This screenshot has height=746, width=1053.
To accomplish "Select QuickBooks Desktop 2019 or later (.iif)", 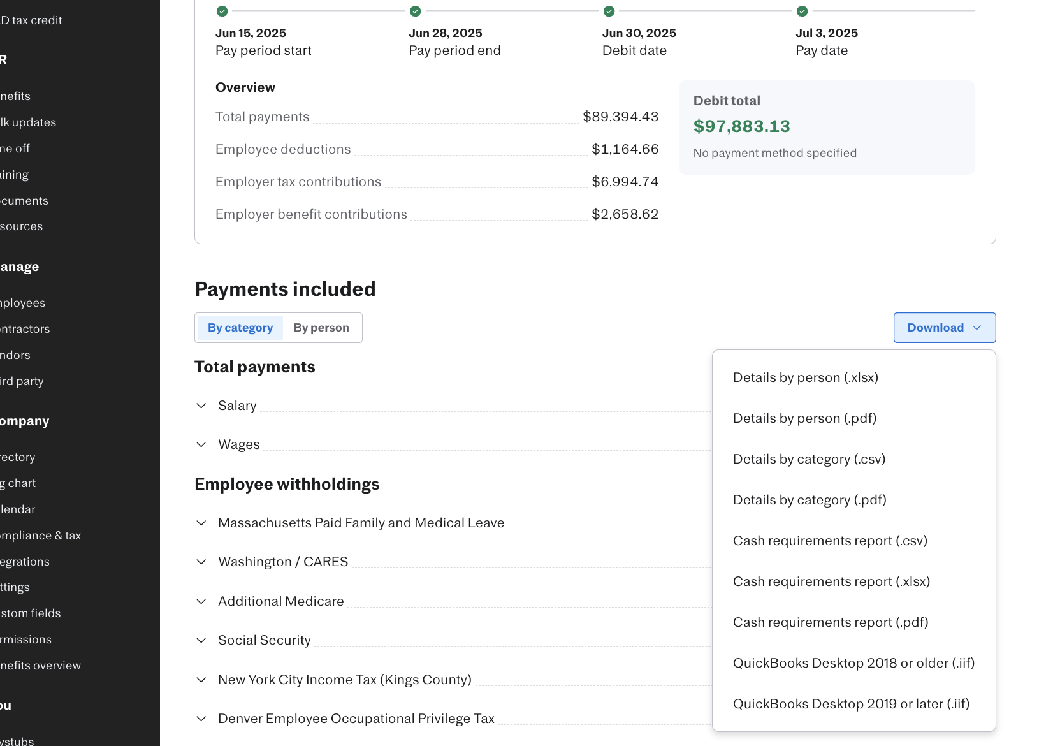I will pyautogui.click(x=851, y=704).
